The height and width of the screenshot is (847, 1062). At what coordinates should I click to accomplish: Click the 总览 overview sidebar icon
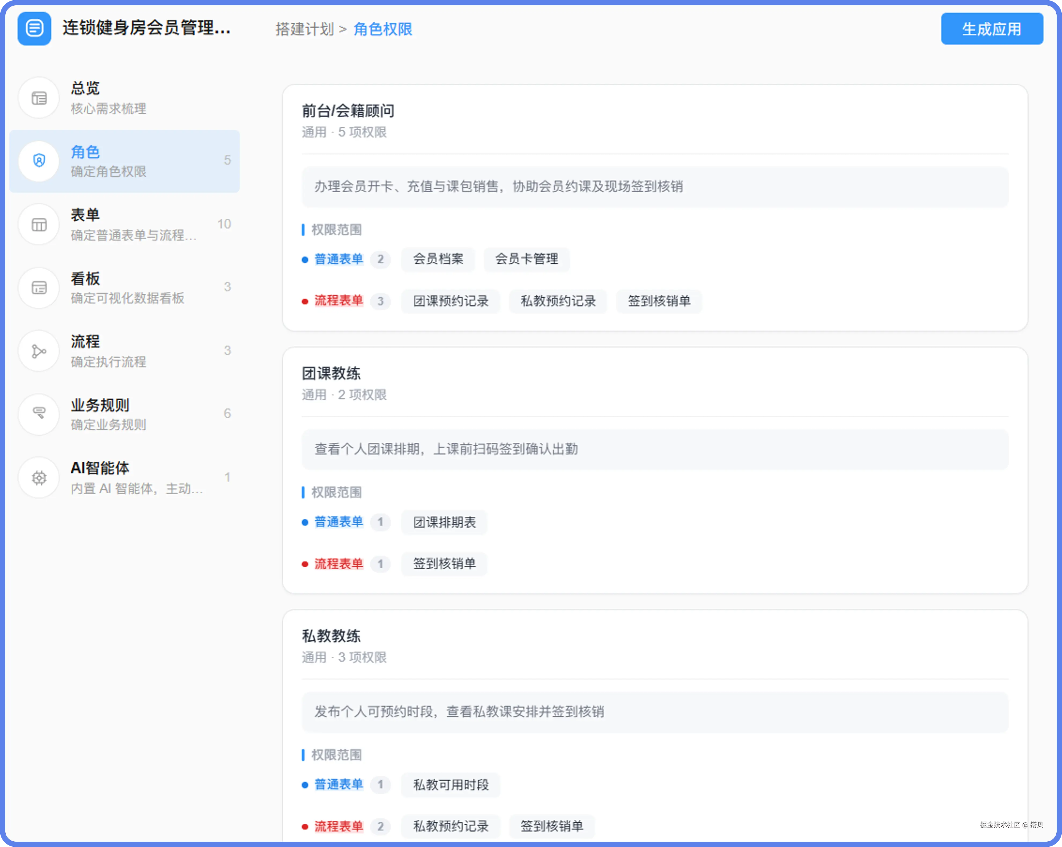click(x=39, y=98)
